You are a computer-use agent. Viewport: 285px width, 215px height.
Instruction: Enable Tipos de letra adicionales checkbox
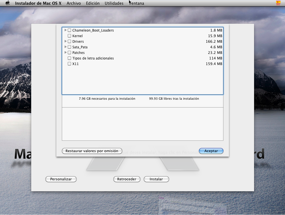coord(69,58)
